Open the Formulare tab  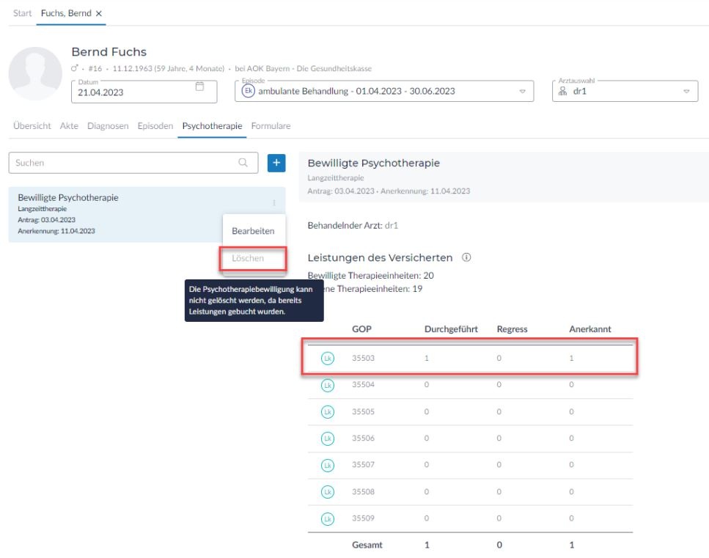[x=271, y=126]
